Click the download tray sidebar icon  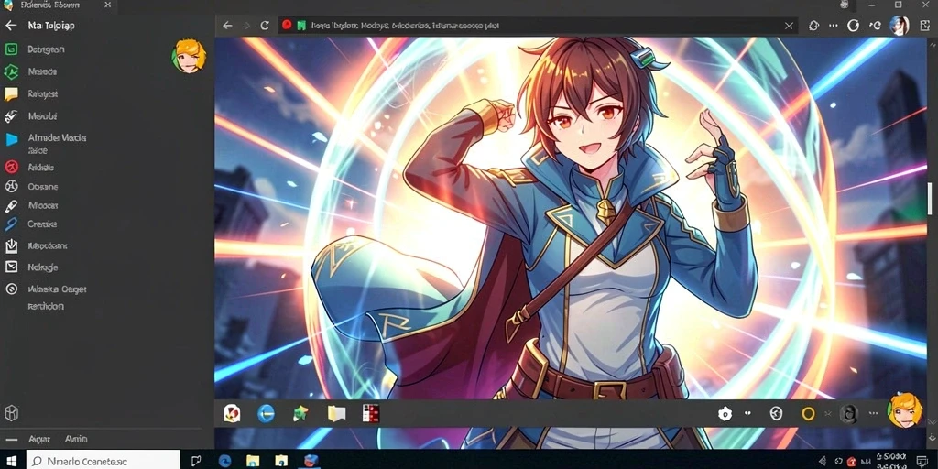[x=11, y=245]
